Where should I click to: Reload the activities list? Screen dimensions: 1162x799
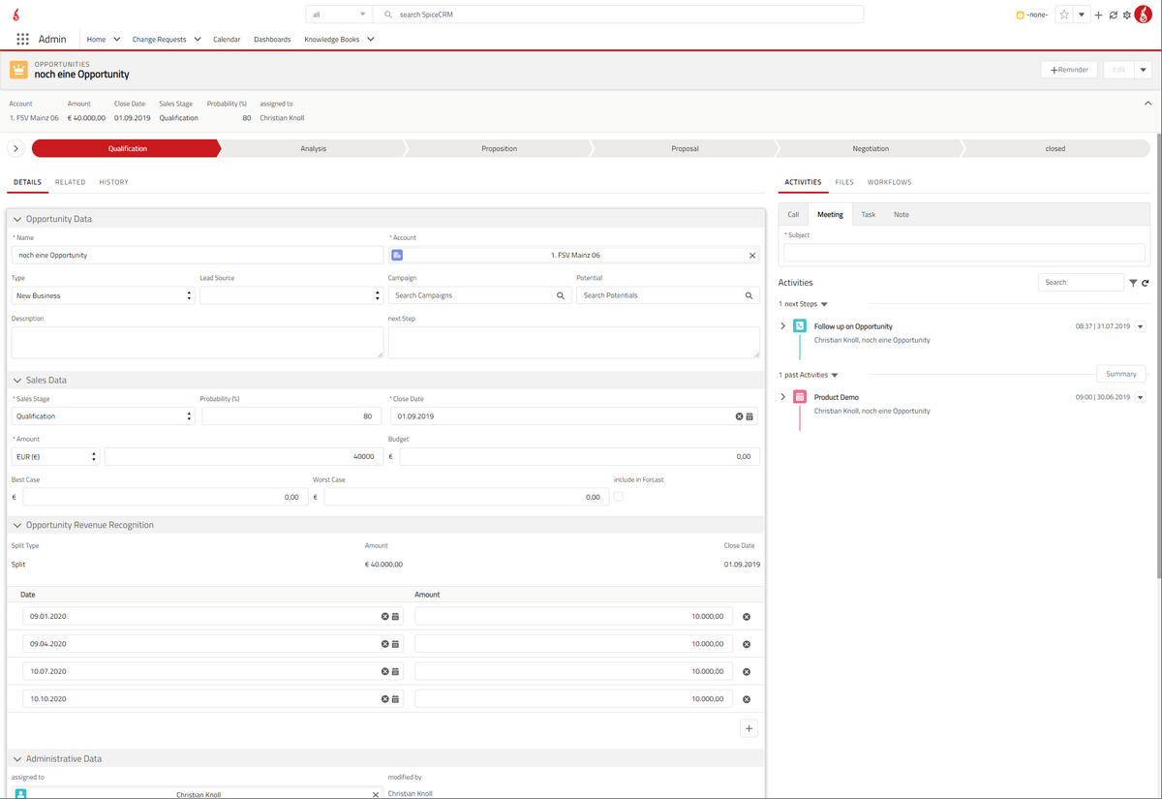(1146, 283)
